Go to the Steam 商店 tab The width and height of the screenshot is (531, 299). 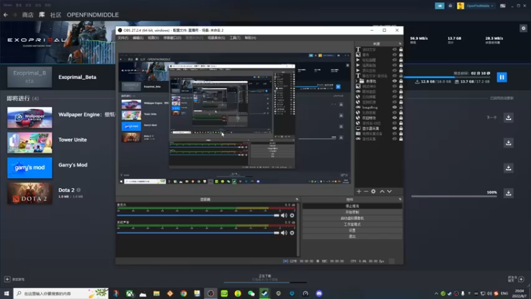click(28, 15)
